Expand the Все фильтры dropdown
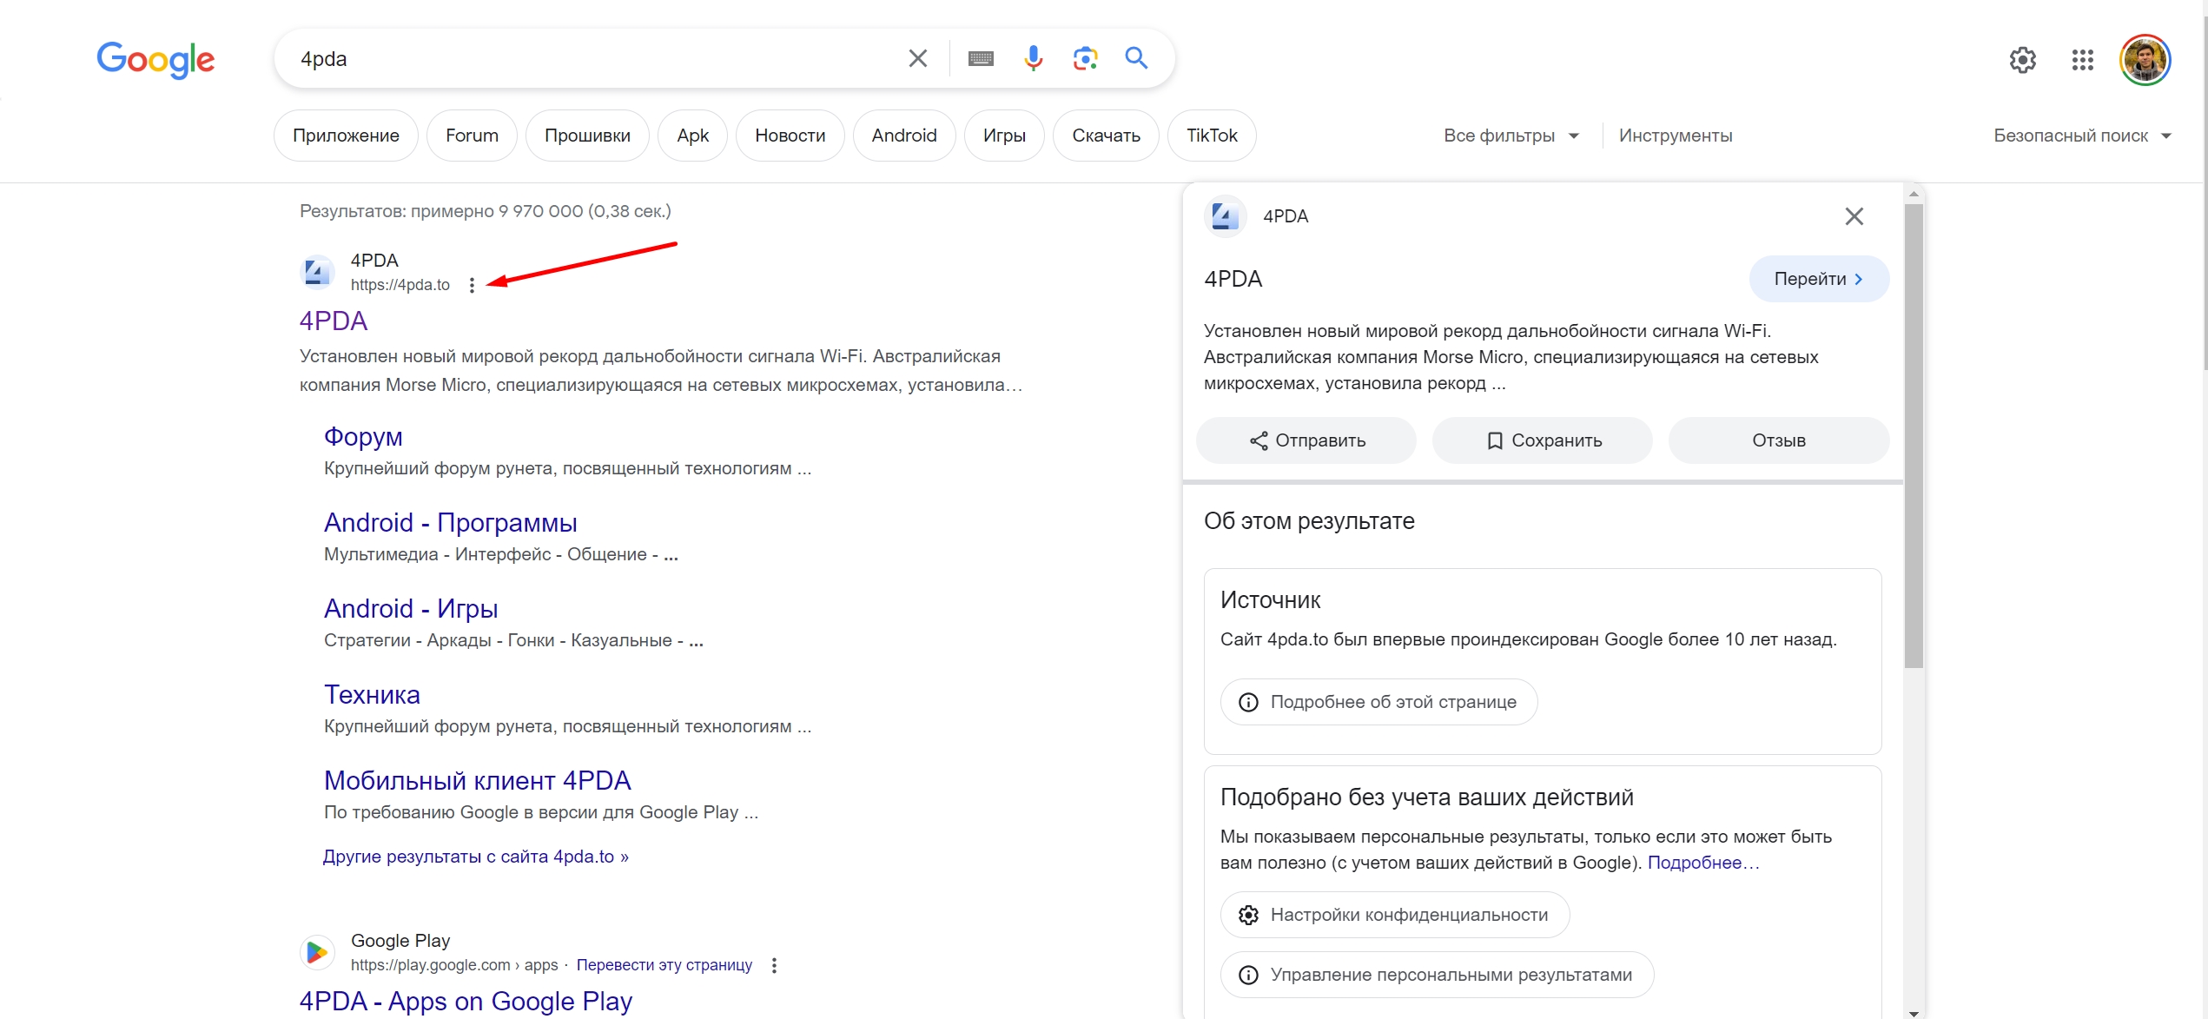 point(1511,136)
